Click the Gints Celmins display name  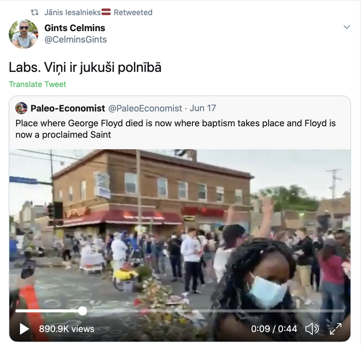tap(75, 28)
